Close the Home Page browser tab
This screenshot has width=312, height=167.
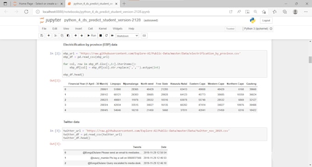pos(61,4)
